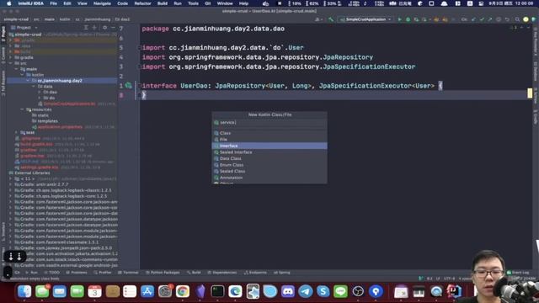Image resolution: width=539 pixels, height=303 pixels.
Task: Open the Navigate menu
Action: (x=102, y=3)
